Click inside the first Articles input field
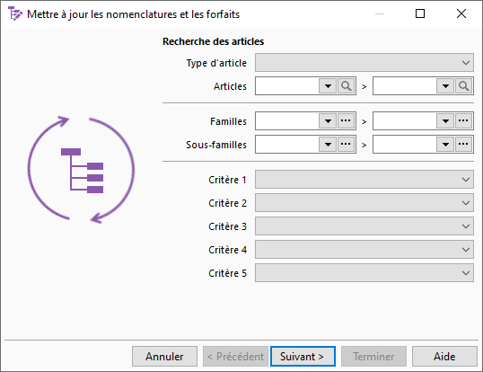The width and height of the screenshot is (483, 372). tap(286, 86)
